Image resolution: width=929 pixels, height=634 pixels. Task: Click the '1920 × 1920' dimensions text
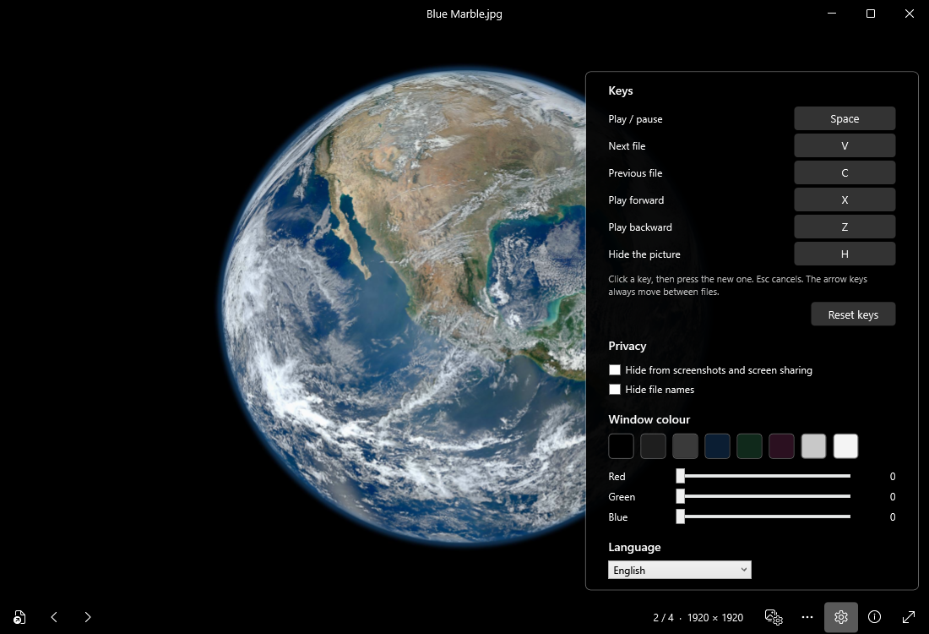[x=715, y=617]
